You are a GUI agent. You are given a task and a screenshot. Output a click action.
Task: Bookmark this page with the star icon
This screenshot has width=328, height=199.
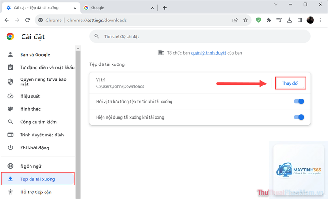click(246, 20)
